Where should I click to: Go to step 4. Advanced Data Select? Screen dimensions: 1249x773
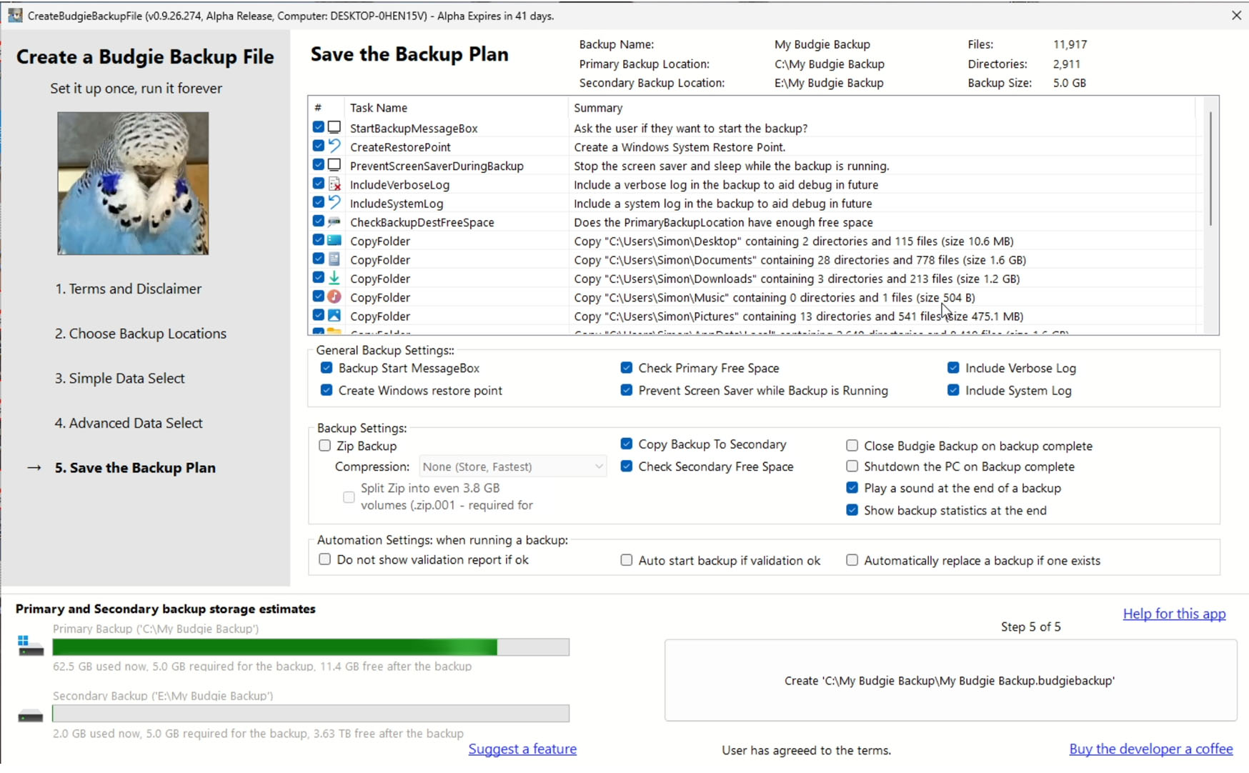tap(128, 423)
